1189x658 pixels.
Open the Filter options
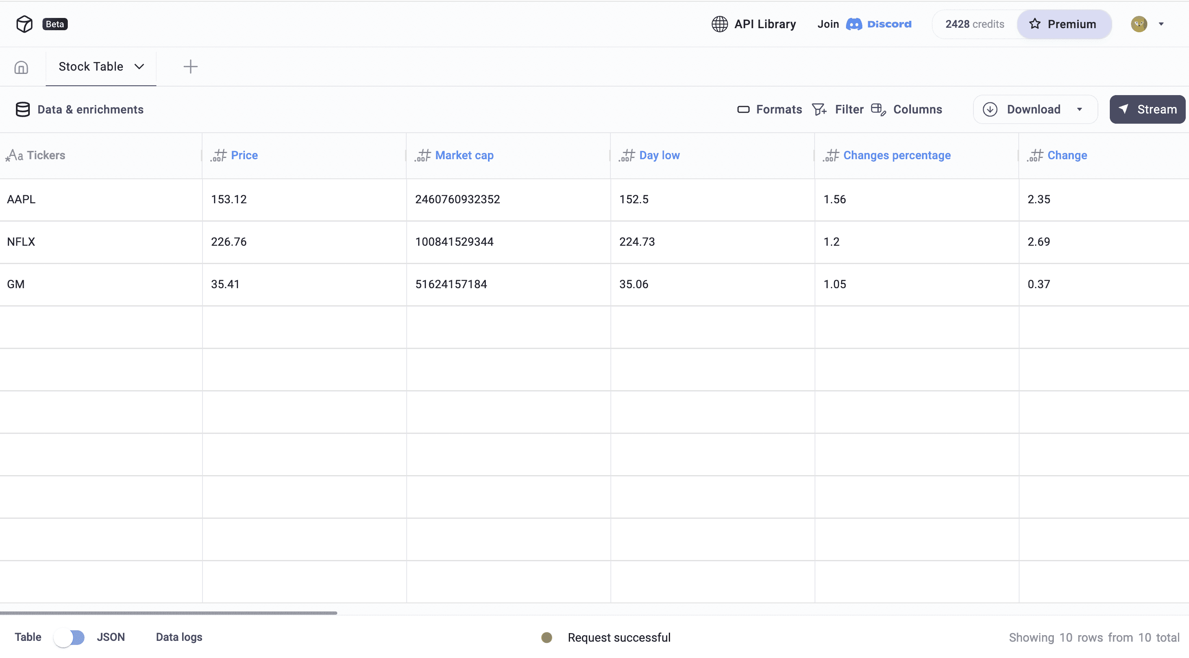tap(820, 109)
